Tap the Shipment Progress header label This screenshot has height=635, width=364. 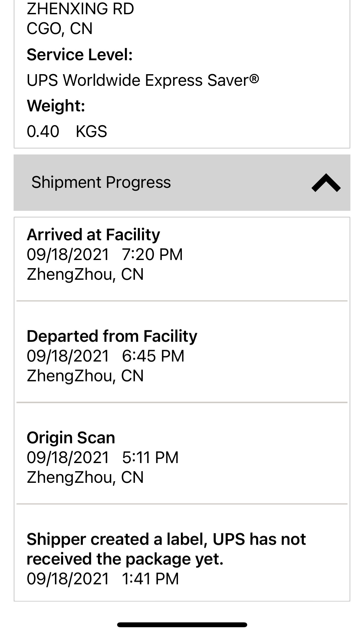pyautogui.click(x=101, y=182)
